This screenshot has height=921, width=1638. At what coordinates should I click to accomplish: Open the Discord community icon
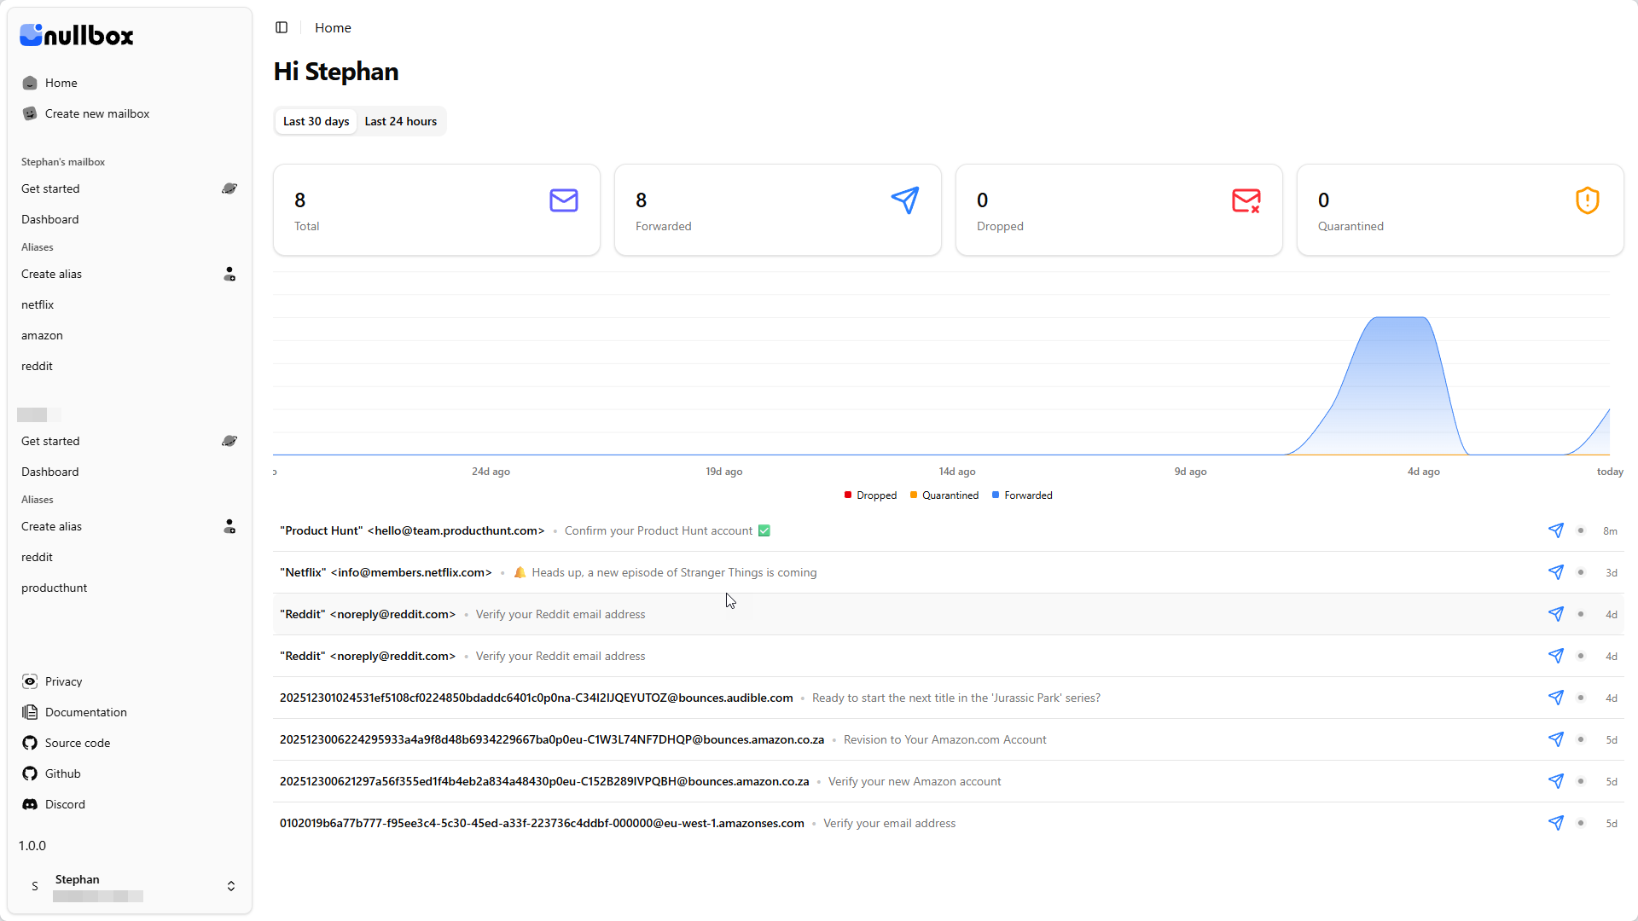tap(29, 804)
